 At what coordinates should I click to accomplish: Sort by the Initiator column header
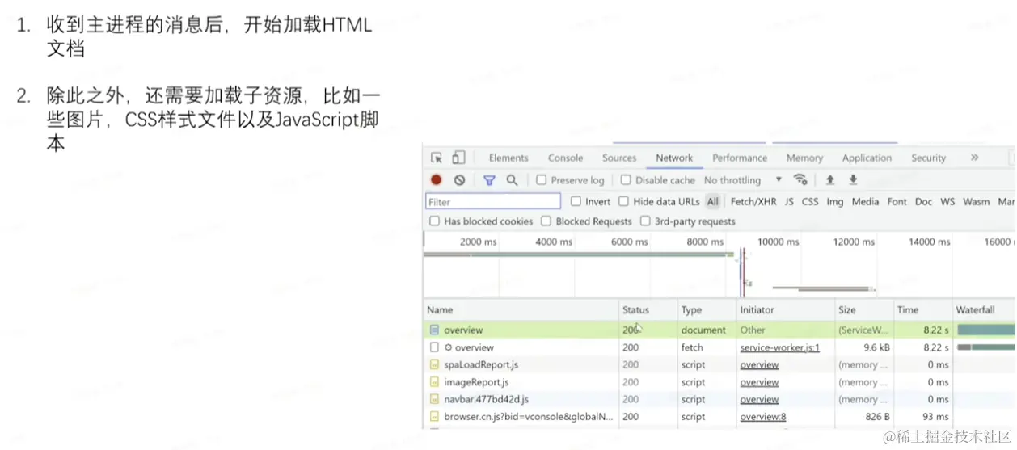click(x=785, y=309)
